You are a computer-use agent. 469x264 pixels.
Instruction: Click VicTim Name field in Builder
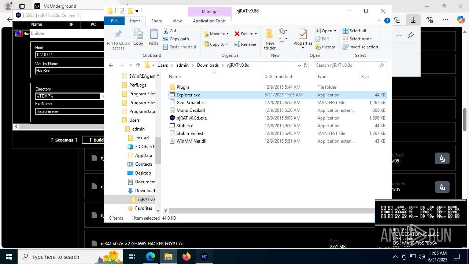coord(70,71)
